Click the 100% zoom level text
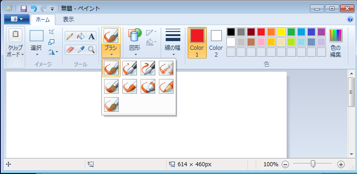357x174 pixels. pyautogui.click(x=271, y=164)
